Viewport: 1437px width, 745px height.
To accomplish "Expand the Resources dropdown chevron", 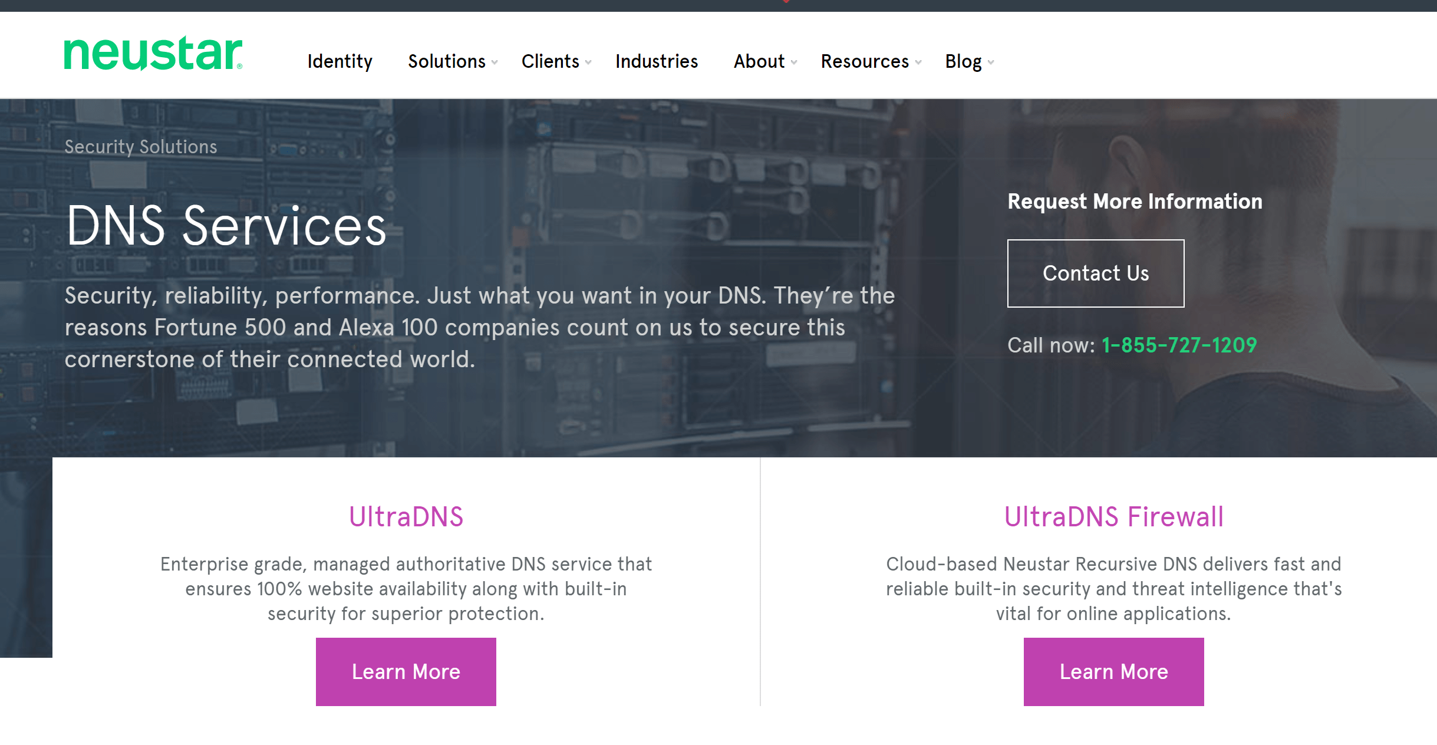I will pyautogui.click(x=918, y=62).
